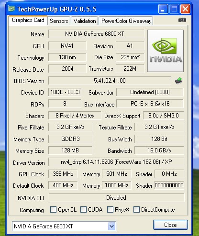The height and width of the screenshot is (236, 199).
Task: Click the BIOS save chip icon
Action: pyautogui.click(x=178, y=80)
